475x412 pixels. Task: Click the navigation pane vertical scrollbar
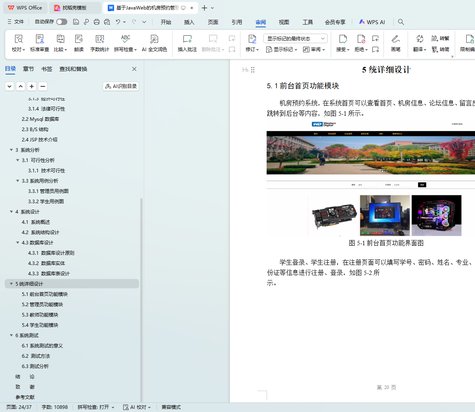(x=141, y=297)
